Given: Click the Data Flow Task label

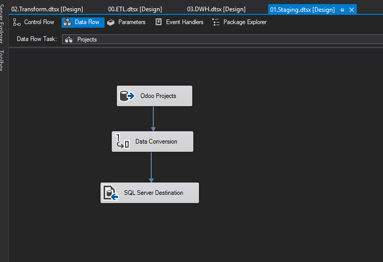Looking at the screenshot, I should (x=36, y=39).
